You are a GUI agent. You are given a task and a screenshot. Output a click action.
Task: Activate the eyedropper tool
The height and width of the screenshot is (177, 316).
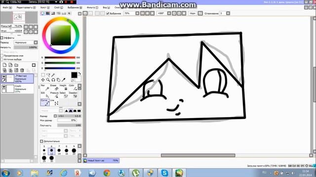click(x=64, y=80)
